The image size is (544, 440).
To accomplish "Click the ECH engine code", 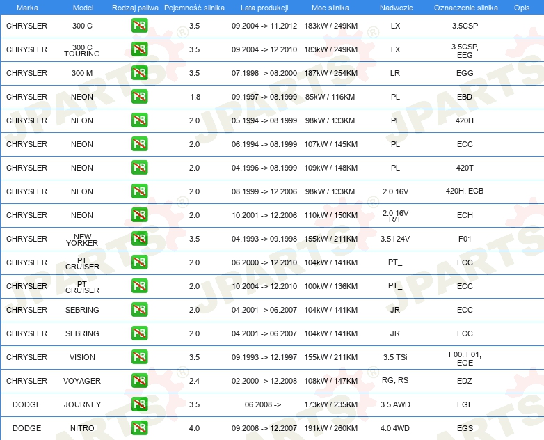I will click(465, 215).
